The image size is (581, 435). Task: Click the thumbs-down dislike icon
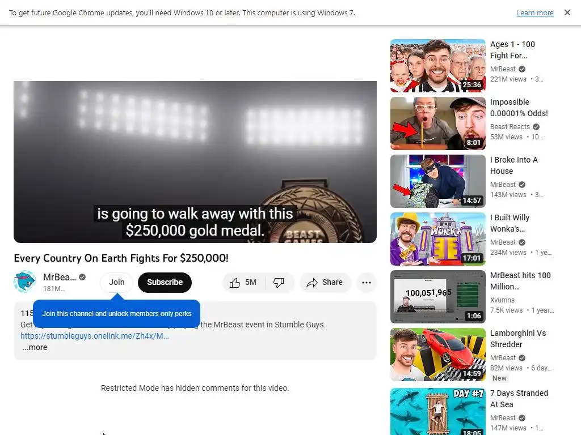click(x=278, y=283)
